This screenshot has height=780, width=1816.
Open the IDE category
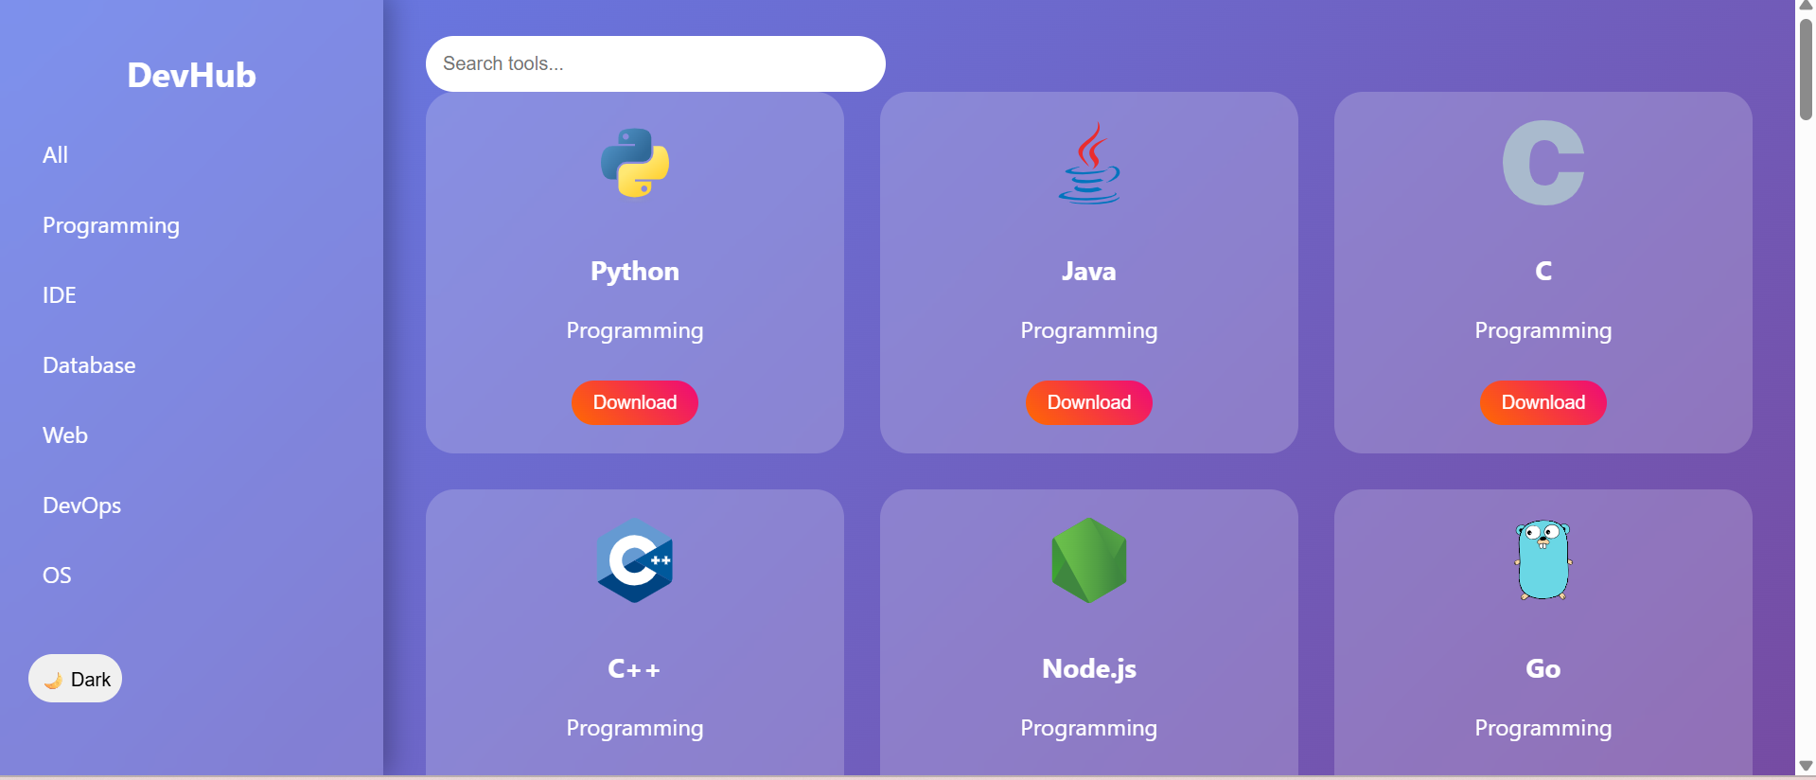click(60, 295)
